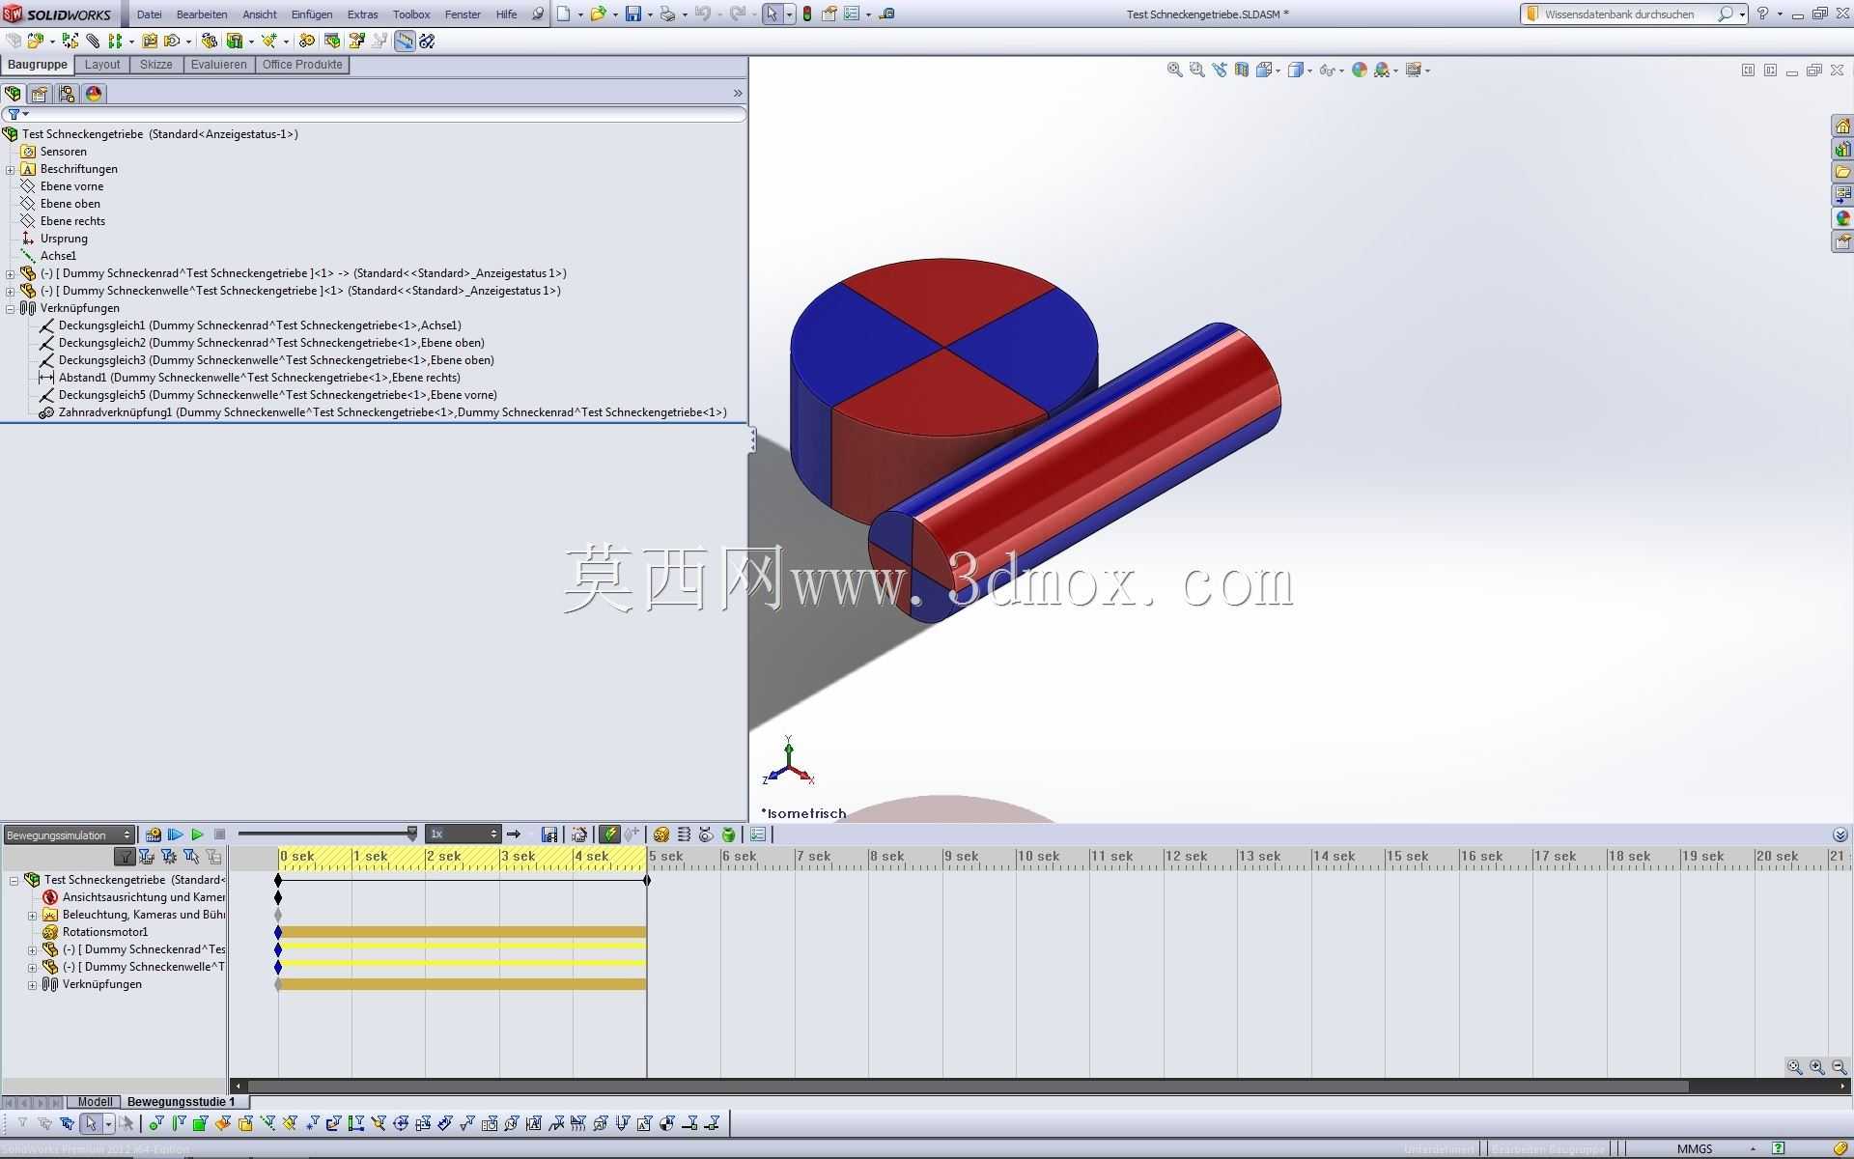The image size is (1854, 1159).
Task: Toggle the Filter Driving gear-funnel icon
Action: (x=169, y=857)
